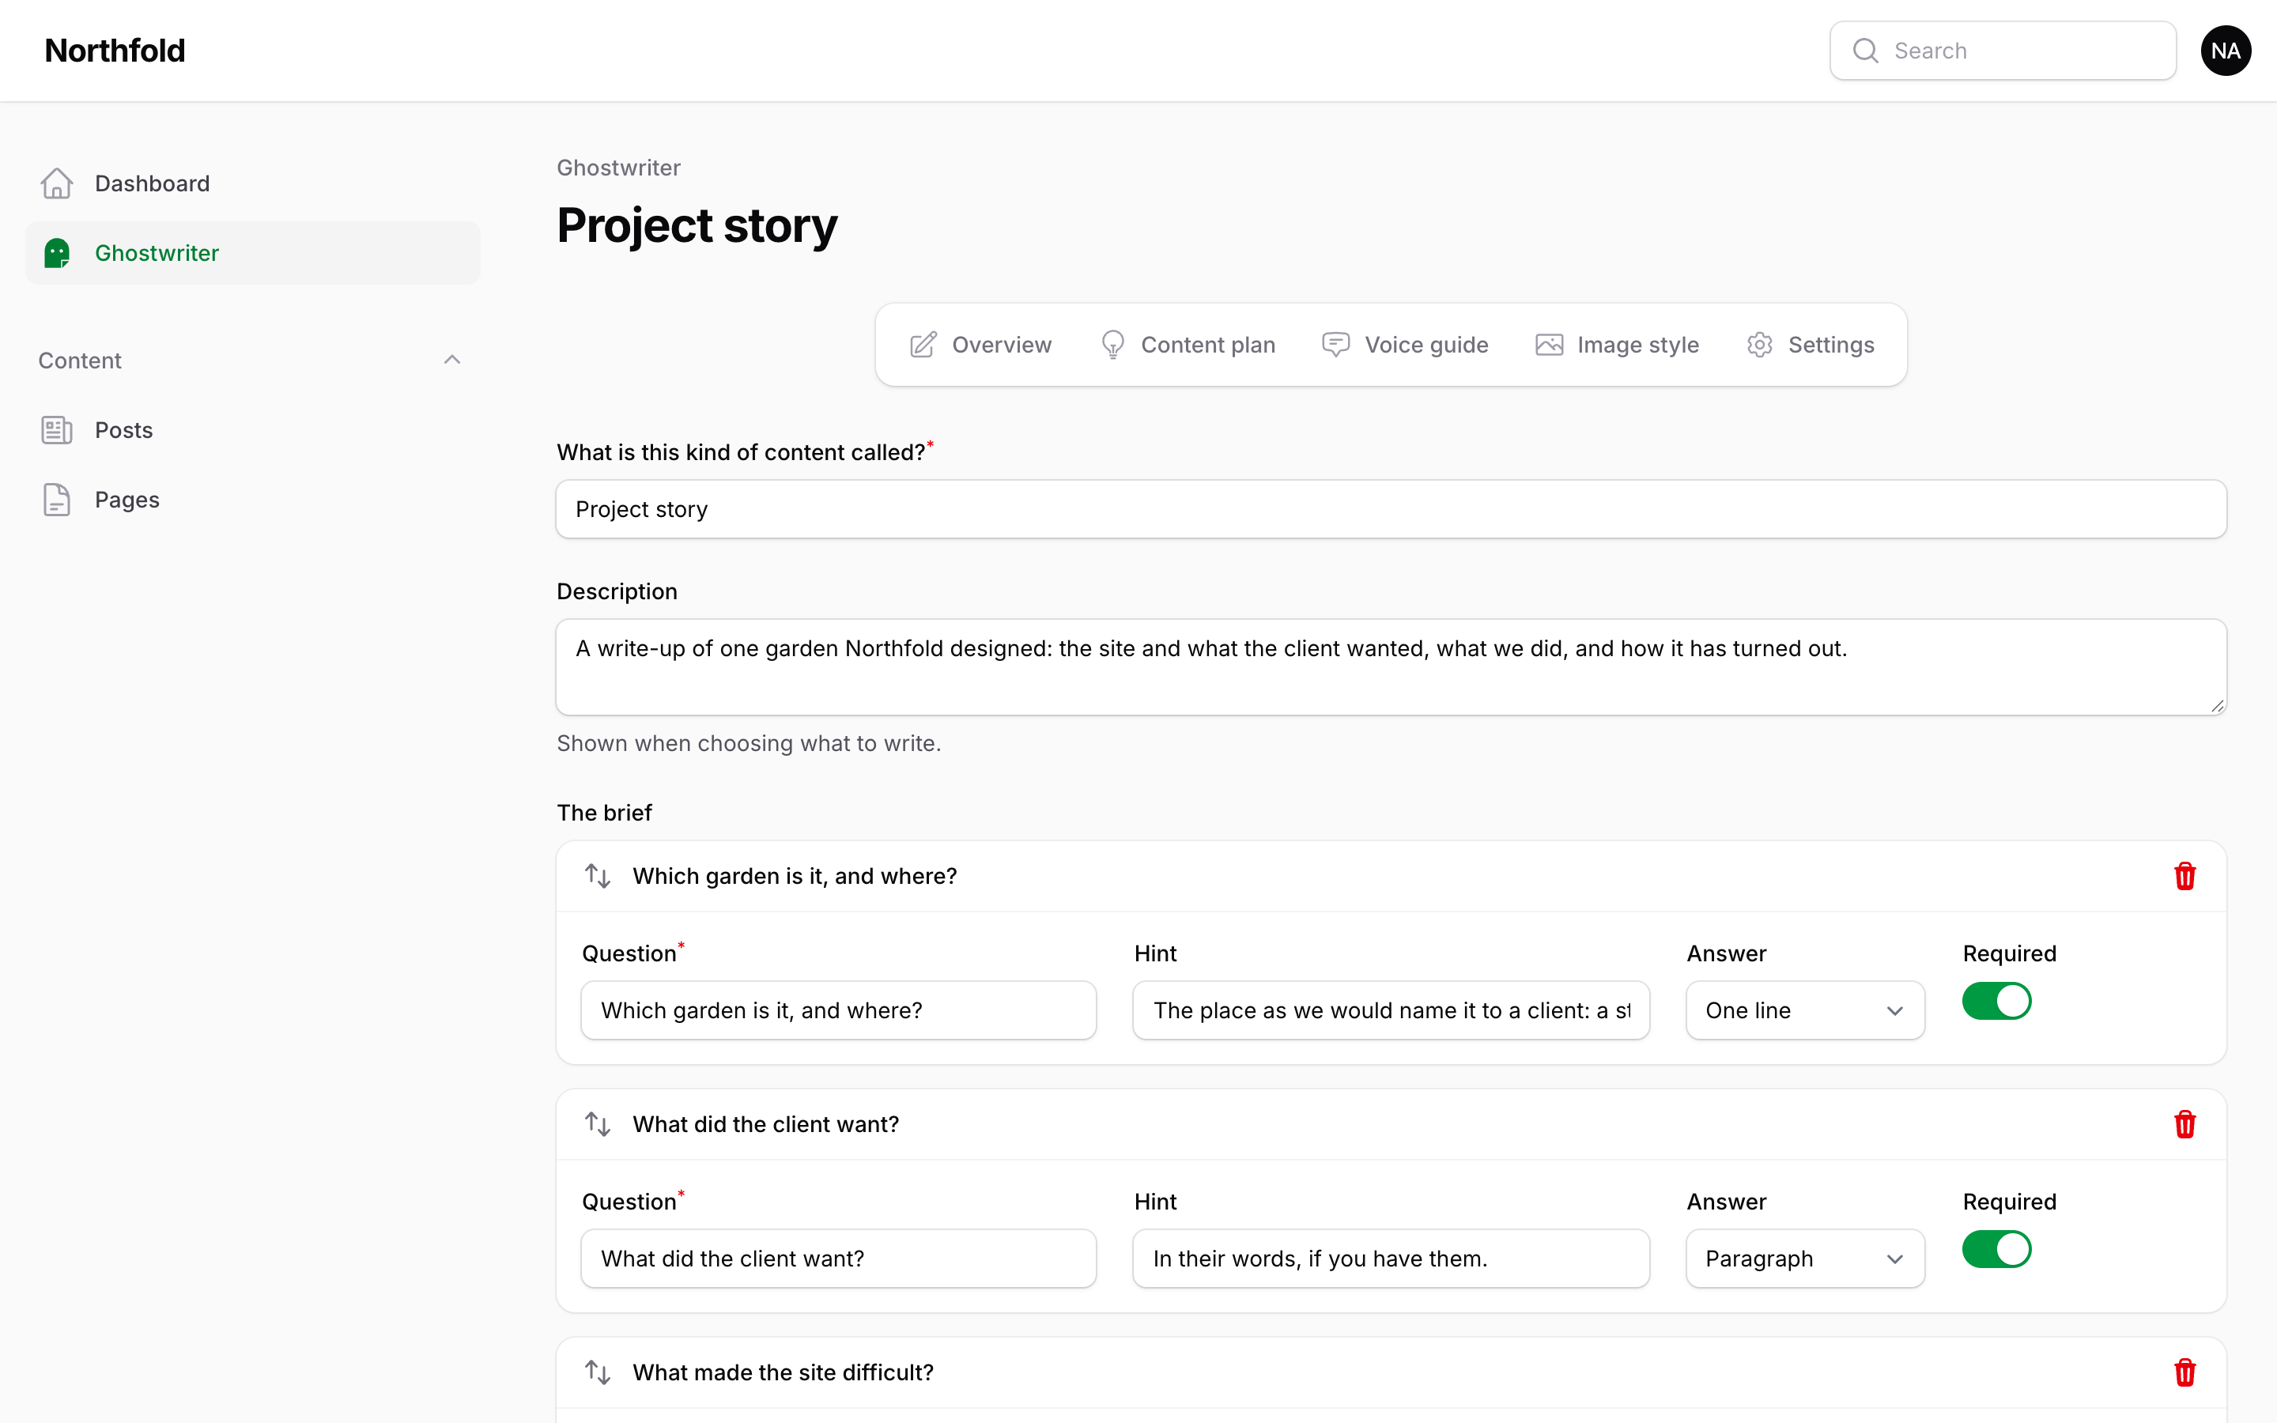Viewport: 2277px width, 1423px height.
Task: Click the 'Shown when choosing what to write.' note
Action: click(x=749, y=743)
